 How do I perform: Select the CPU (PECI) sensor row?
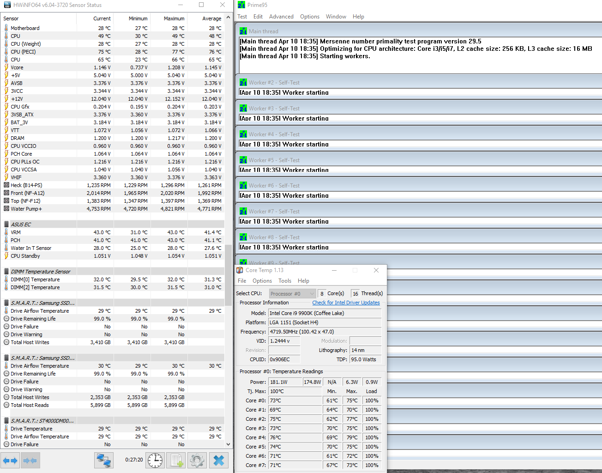tap(113, 52)
